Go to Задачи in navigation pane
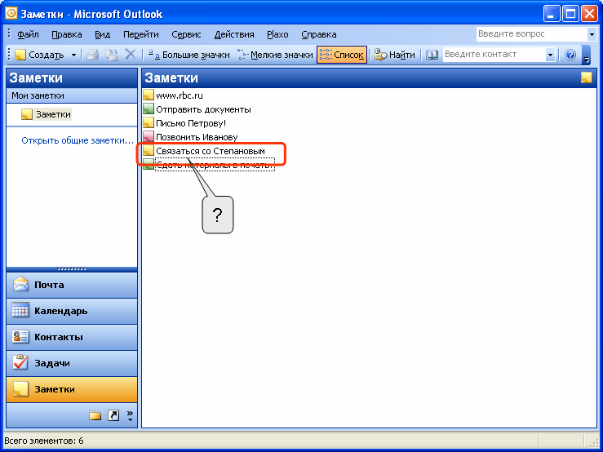603x452 pixels. point(72,364)
